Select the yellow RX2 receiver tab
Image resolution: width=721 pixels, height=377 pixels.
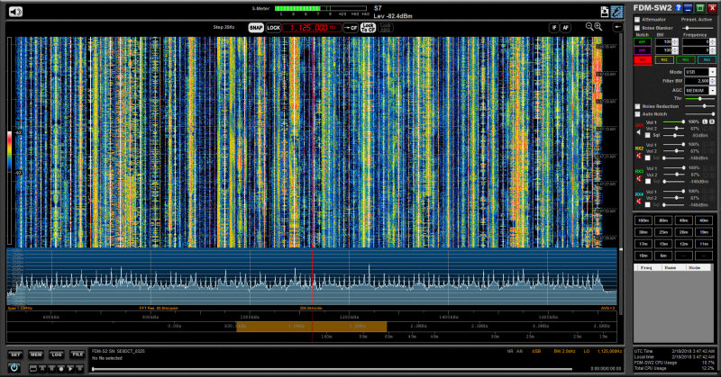[x=664, y=59]
